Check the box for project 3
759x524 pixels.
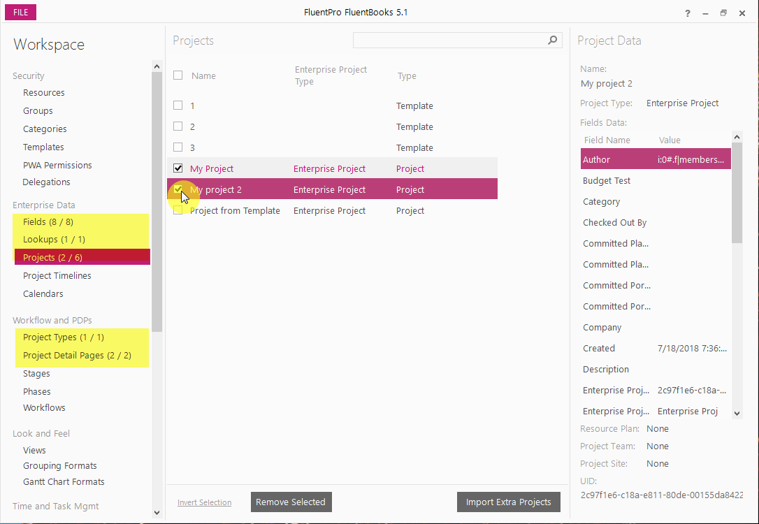(x=178, y=147)
